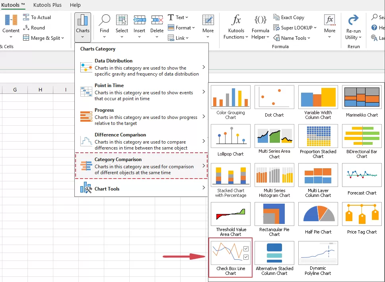The height and width of the screenshot is (282, 385).
Task: Switch to the Kutools Plus tab
Action: (47, 5)
